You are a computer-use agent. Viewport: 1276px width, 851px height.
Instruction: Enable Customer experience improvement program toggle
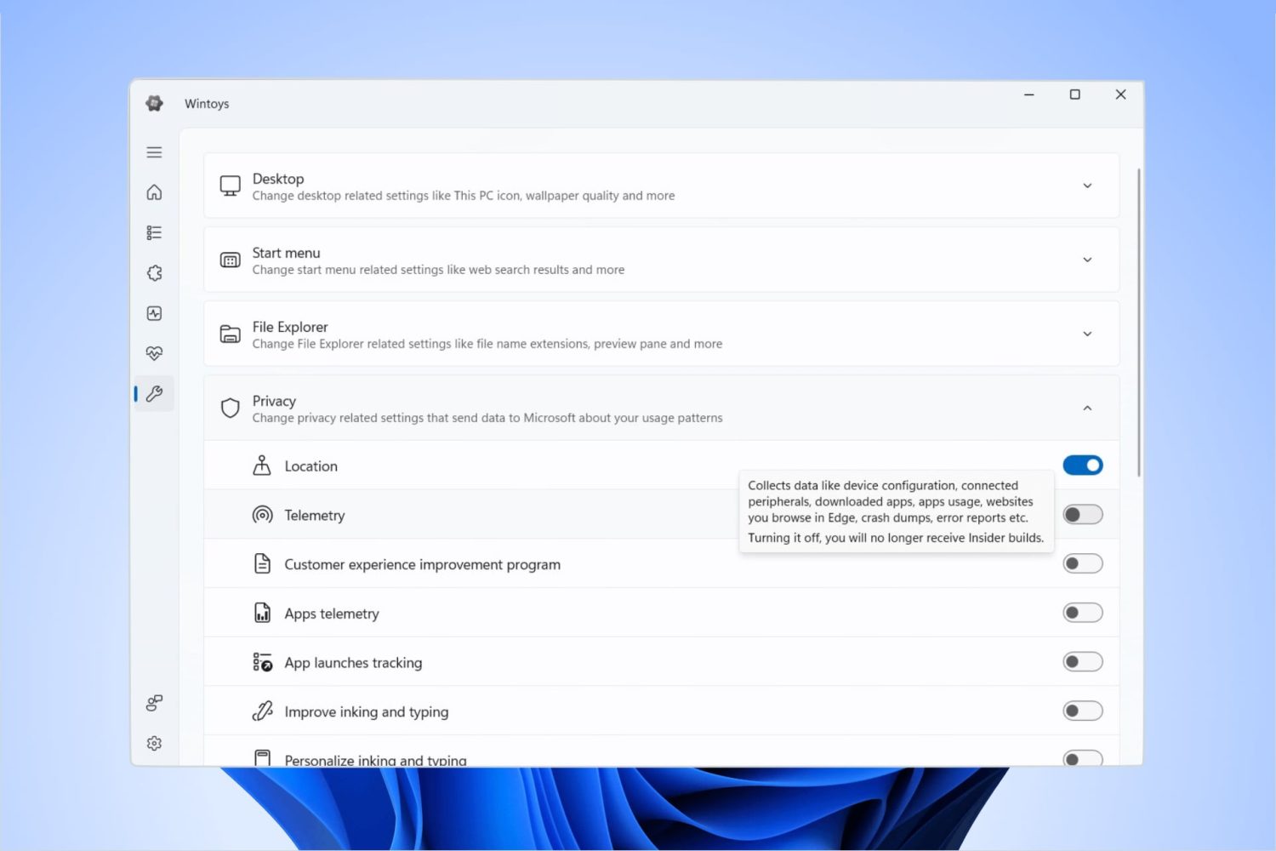pyautogui.click(x=1082, y=563)
